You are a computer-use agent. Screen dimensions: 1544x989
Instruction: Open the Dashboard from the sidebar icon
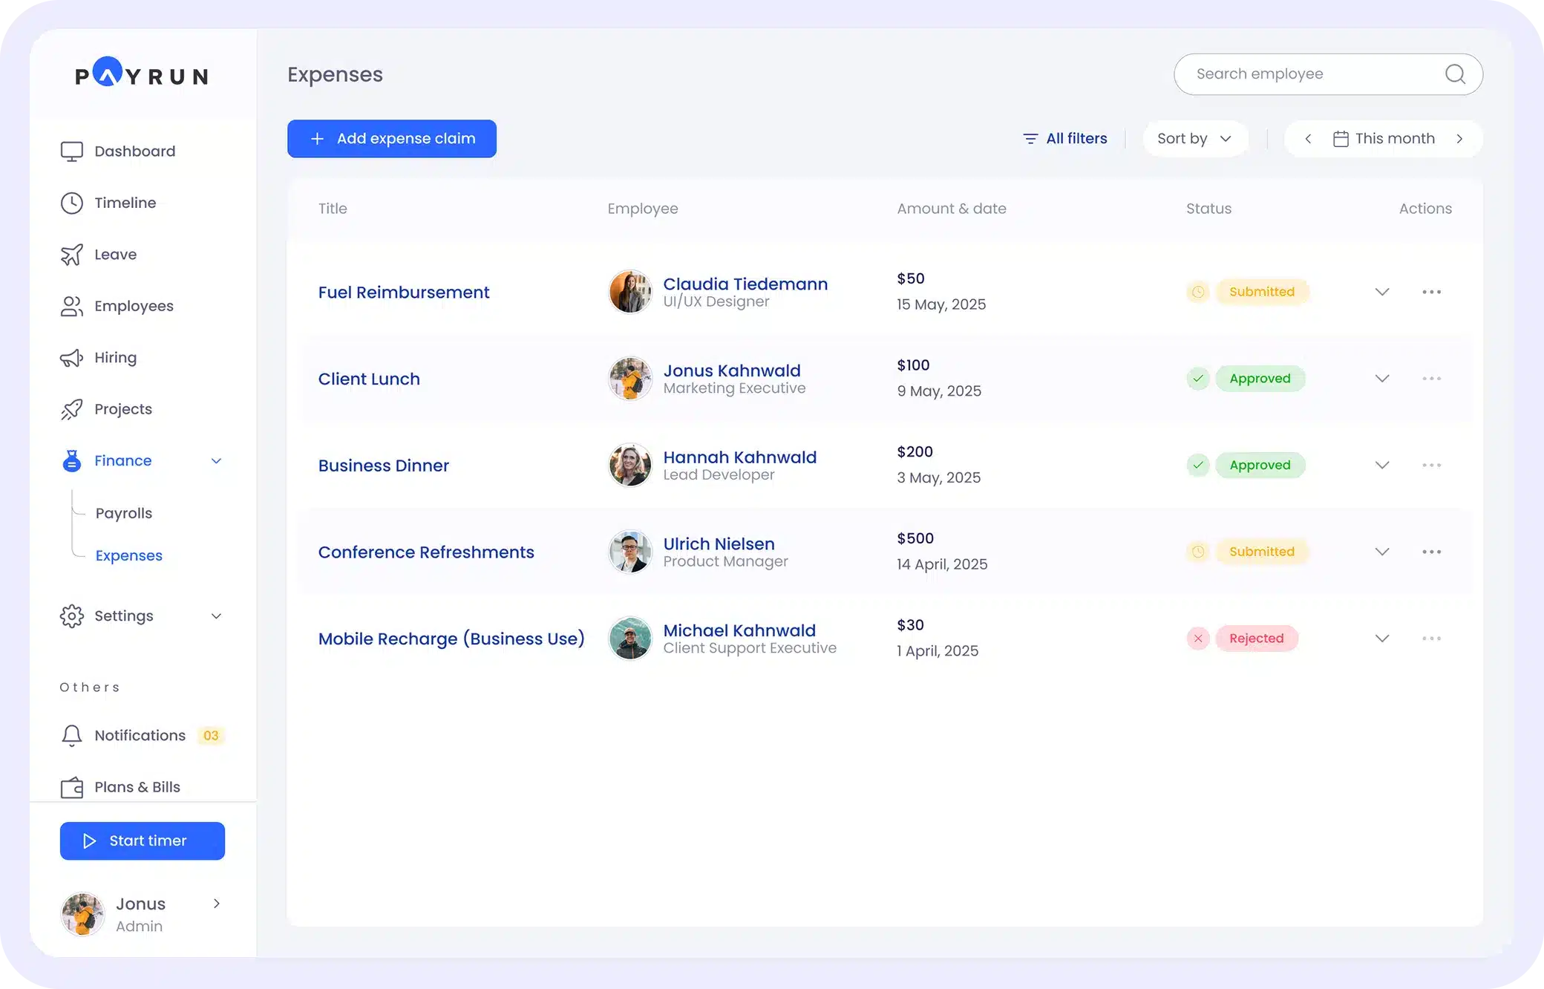coord(71,151)
